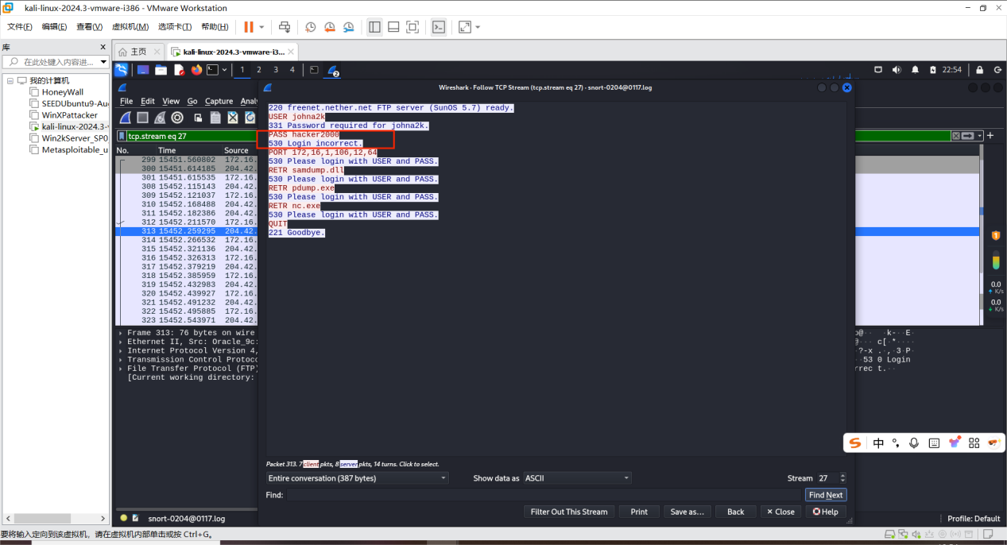Revert to snapshot icon in VMware toolbar
The height and width of the screenshot is (545, 1007).
(330, 27)
